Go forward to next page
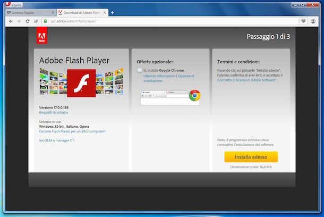The width and height of the screenshot is (324, 217). tap(19, 21)
